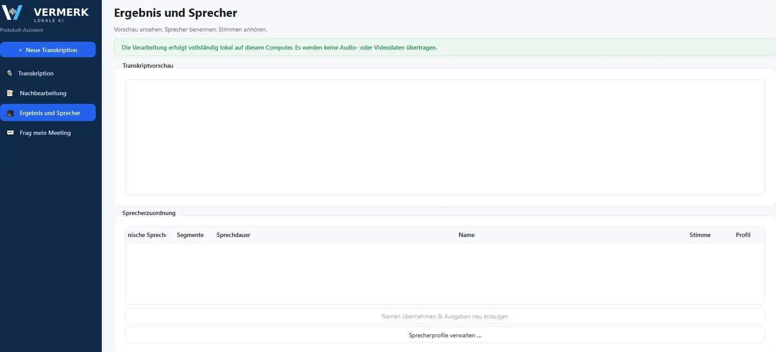Image resolution: width=776 pixels, height=352 pixels.
Task: Click the Vermerk logo icon
Action: pos(12,12)
